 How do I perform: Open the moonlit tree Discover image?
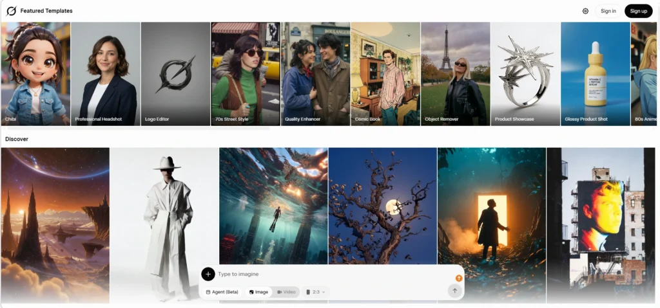coord(383,206)
